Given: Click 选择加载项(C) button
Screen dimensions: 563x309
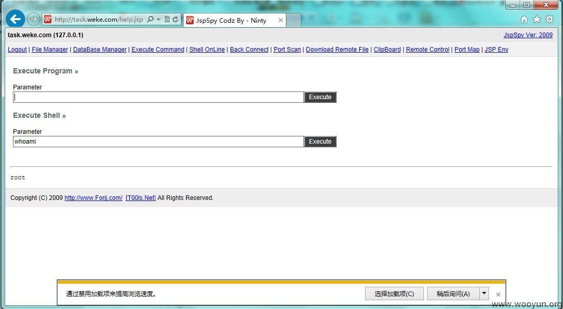Looking at the screenshot, I should pyautogui.click(x=394, y=293).
